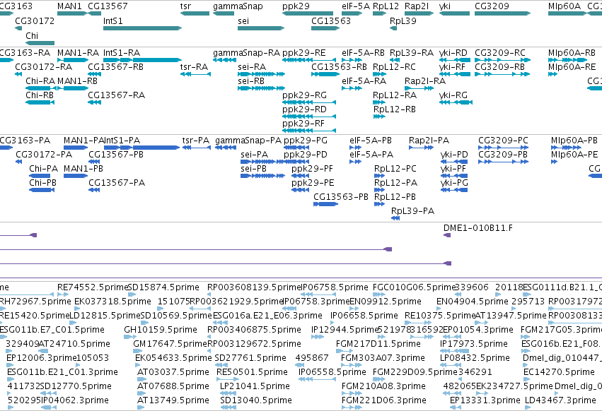Select protein RpL12-PC
The width and height of the screenshot is (602, 411).
395,169
